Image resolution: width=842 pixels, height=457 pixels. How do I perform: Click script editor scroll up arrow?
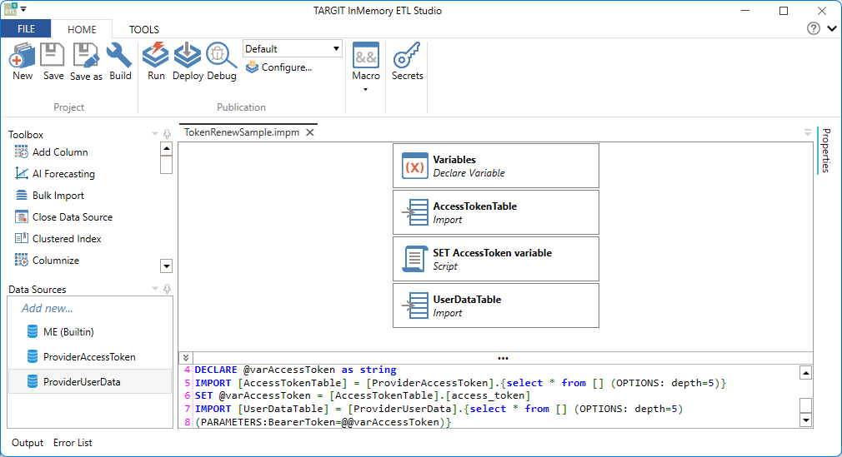pyautogui.click(x=805, y=373)
